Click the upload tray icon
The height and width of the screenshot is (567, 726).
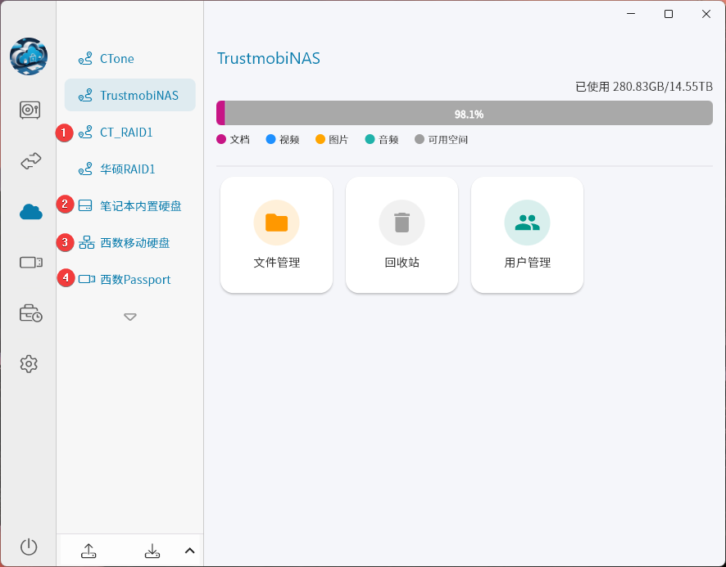point(89,551)
